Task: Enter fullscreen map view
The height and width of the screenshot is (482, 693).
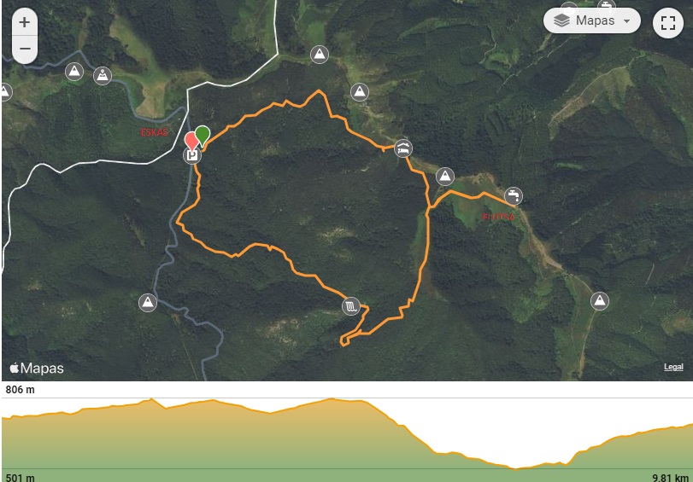Action: click(x=668, y=23)
